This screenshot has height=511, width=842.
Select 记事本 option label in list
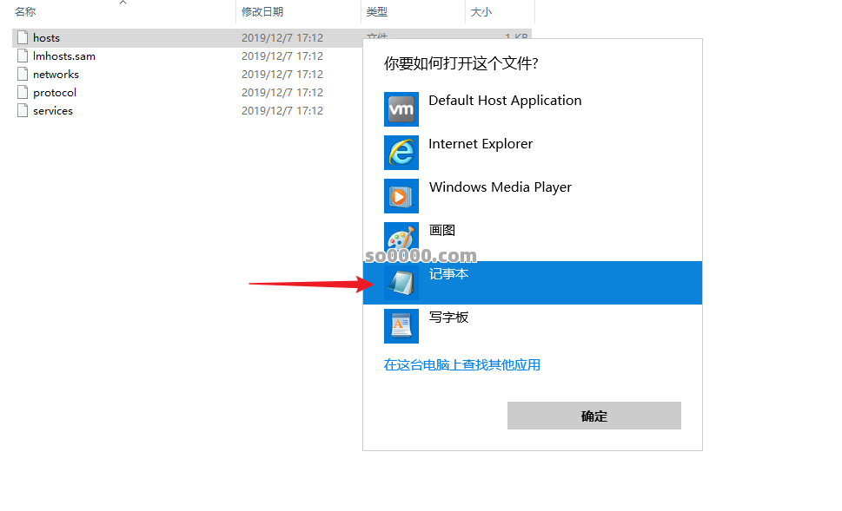click(448, 274)
